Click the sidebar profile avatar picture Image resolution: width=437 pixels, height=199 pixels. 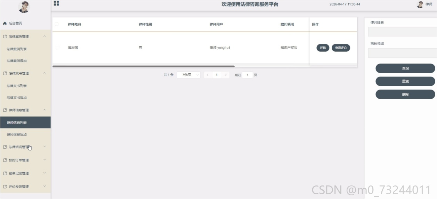[x=24, y=7]
